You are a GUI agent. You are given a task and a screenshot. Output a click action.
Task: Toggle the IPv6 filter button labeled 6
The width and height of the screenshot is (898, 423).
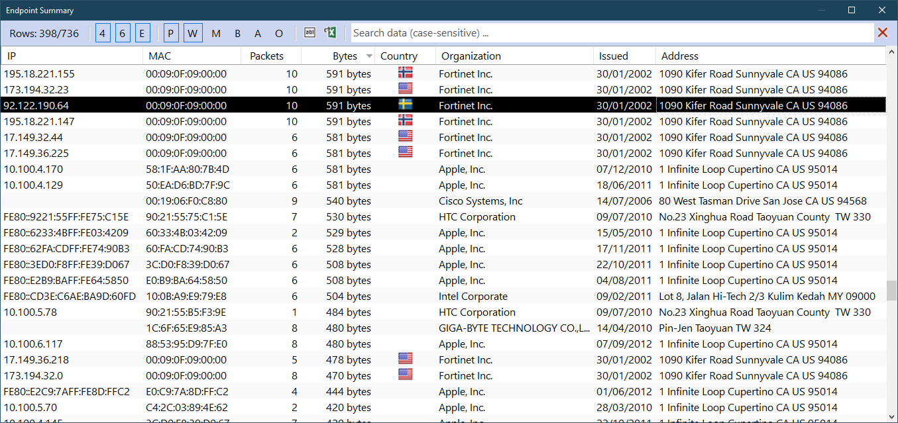pyautogui.click(x=123, y=33)
